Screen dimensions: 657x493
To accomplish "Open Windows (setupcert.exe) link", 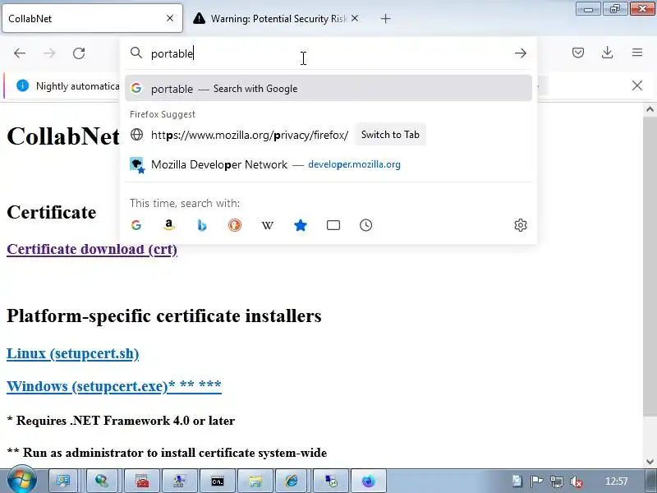I will point(113,385).
